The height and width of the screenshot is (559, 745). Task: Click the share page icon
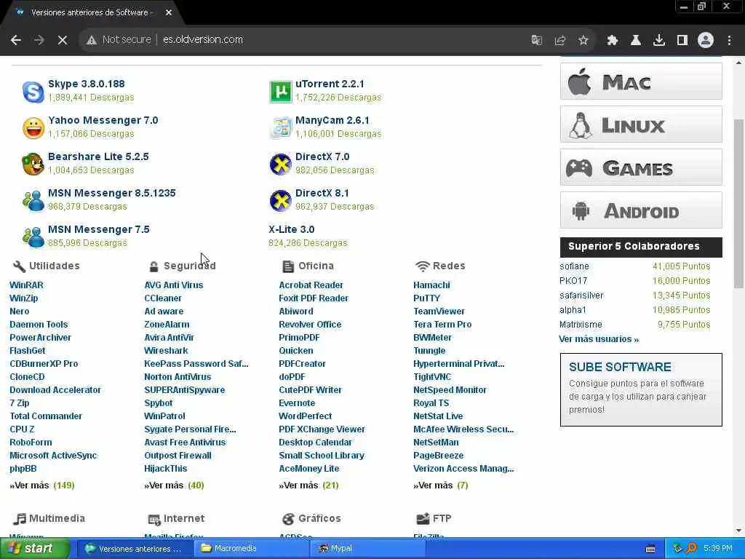559,40
